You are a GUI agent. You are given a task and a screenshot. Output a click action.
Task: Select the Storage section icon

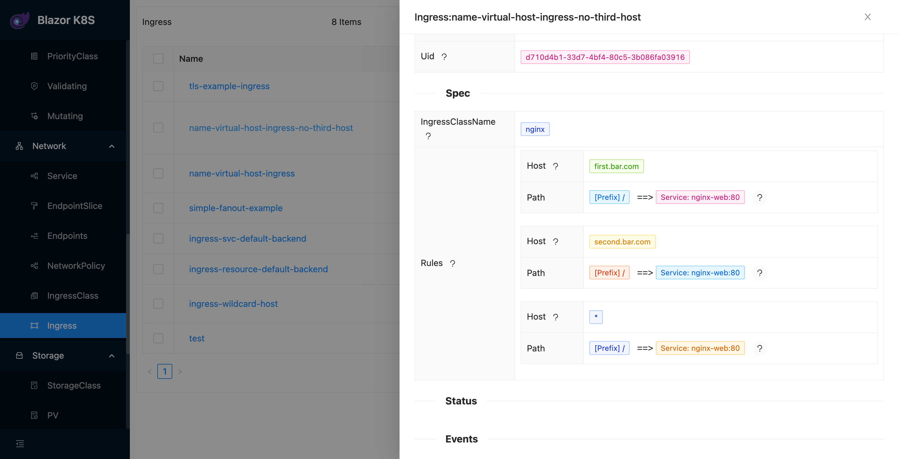coord(19,355)
